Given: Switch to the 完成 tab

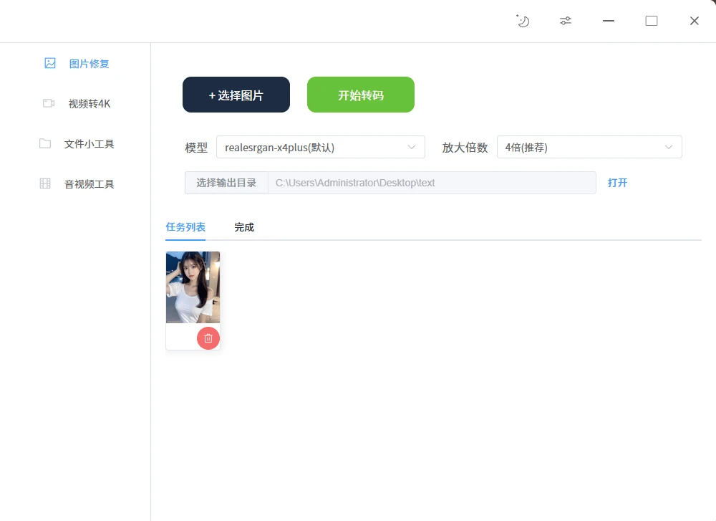Looking at the screenshot, I should point(243,226).
